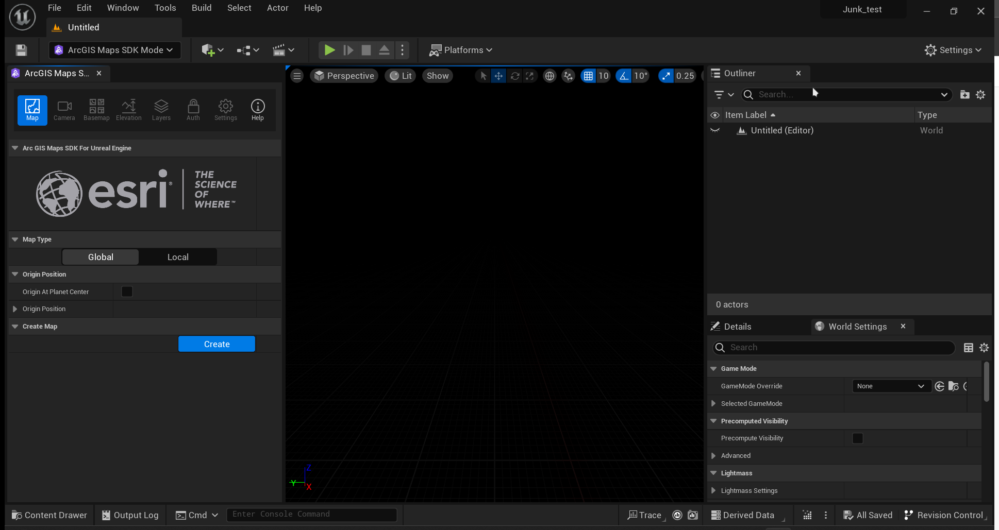Open the Elevation tool
Viewport: 999px width, 530px height.
coord(128,110)
